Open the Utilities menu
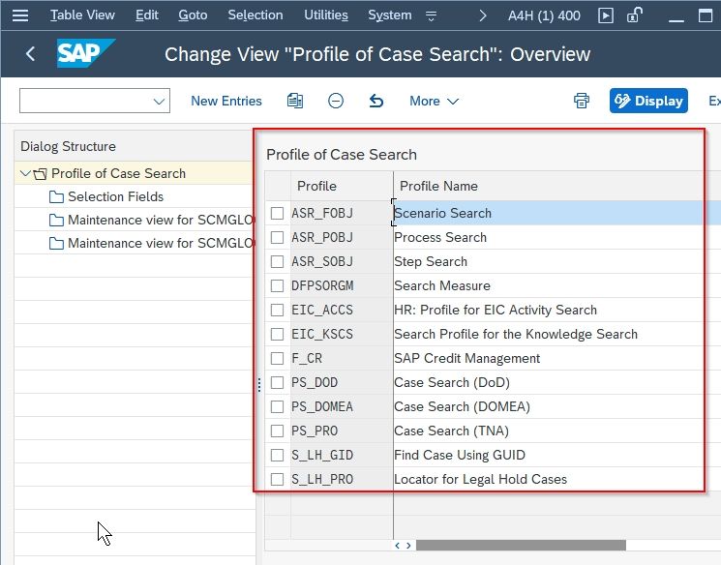Image resolution: width=721 pixels, height=565 pixels. click(325, 15)
